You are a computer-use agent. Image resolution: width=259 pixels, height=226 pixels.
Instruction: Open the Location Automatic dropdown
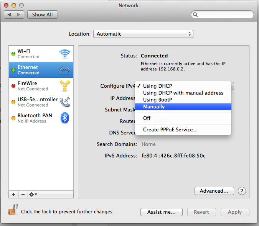(143, 34)
